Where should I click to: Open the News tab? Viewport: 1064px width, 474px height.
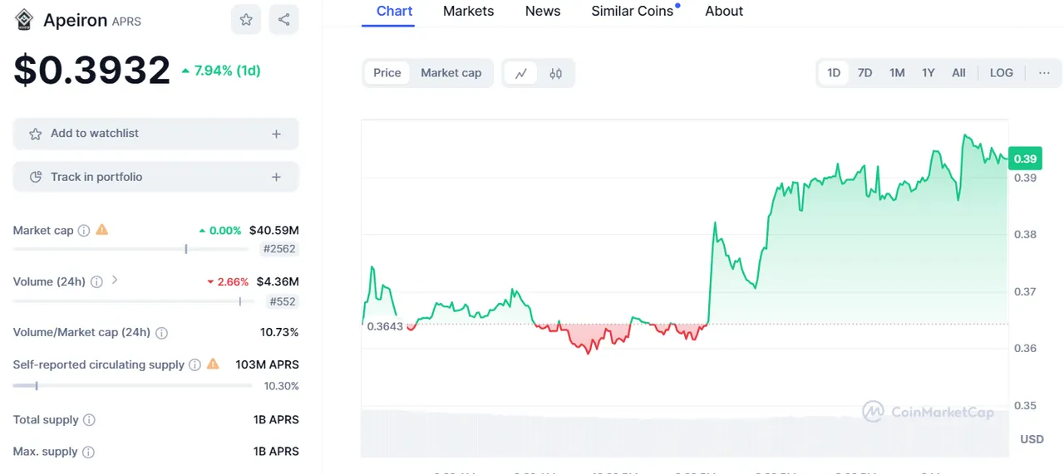click(543, 12)
